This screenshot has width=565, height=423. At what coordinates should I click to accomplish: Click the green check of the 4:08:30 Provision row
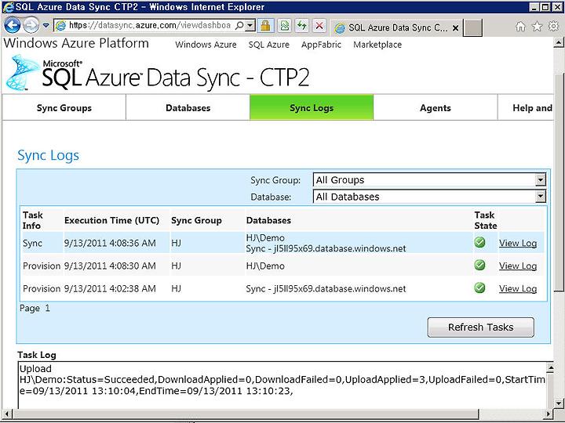pyautogui.click(x=479, y=265)
